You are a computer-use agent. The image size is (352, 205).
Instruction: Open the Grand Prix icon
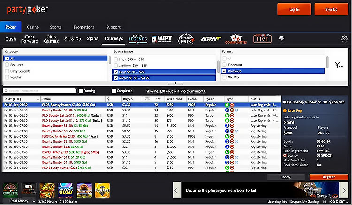(x=186, y=39)
